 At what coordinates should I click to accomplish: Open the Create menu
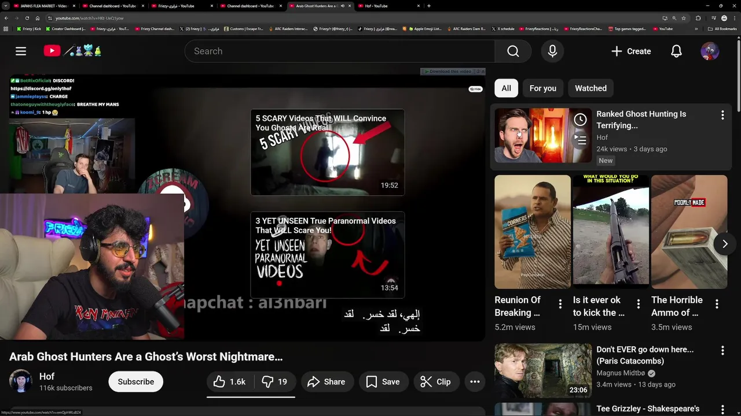click(631, 51)
